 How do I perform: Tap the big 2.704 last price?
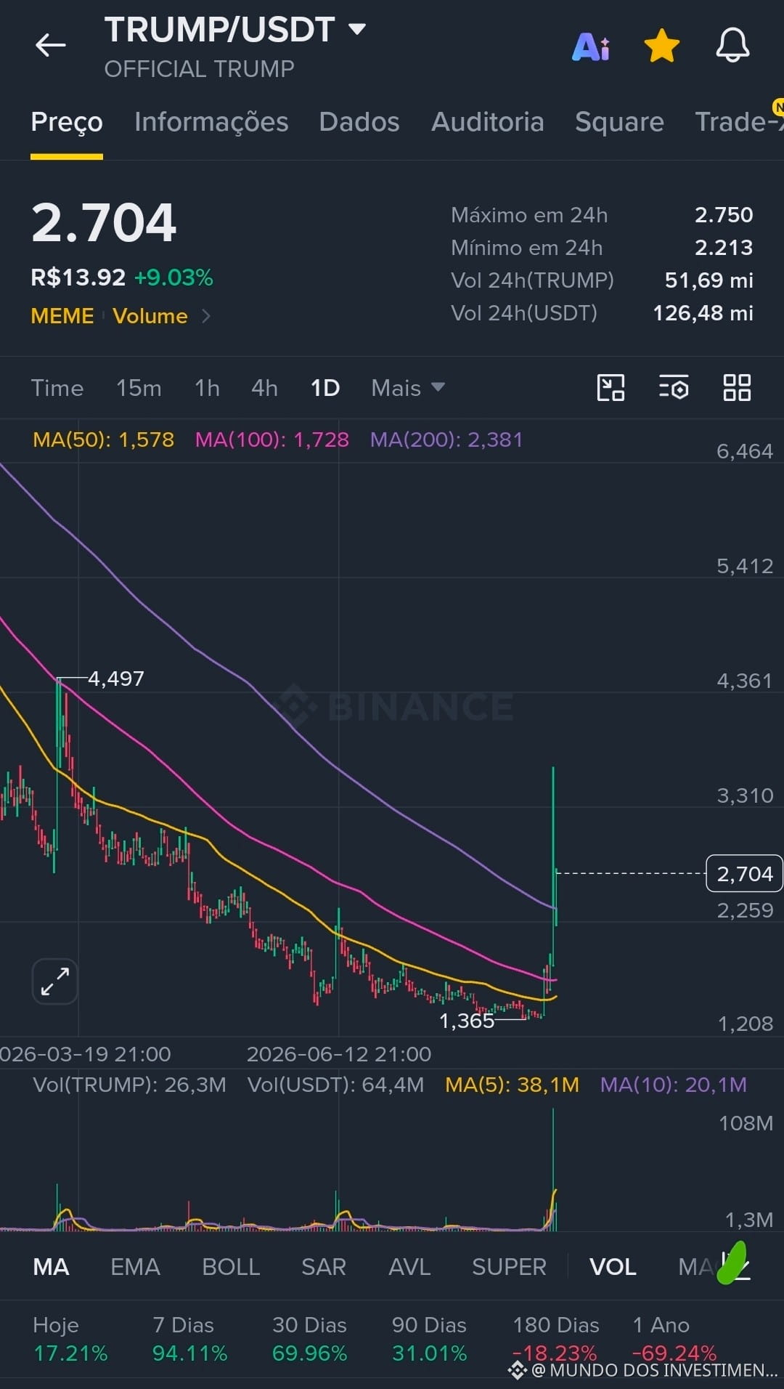tap(104, 222)
